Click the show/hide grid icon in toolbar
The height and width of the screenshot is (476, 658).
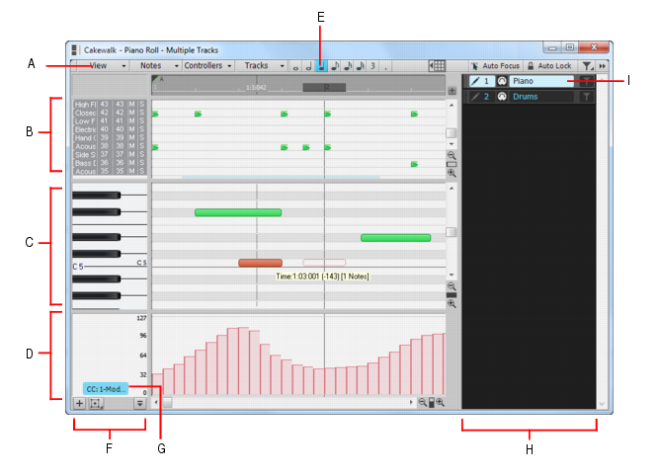click(x=437, y=66)
